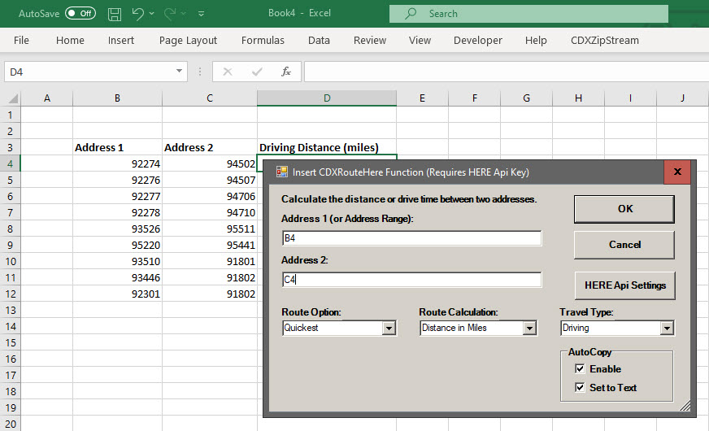Click the Address 2 header cell
Image resolution: width=709 pixels, height=431 pixels.
(x=209, y=147)
